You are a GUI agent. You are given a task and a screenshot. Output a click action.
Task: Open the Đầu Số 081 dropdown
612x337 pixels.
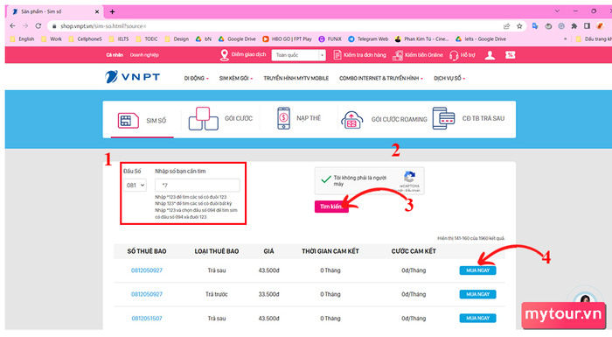tap(135, 185)
